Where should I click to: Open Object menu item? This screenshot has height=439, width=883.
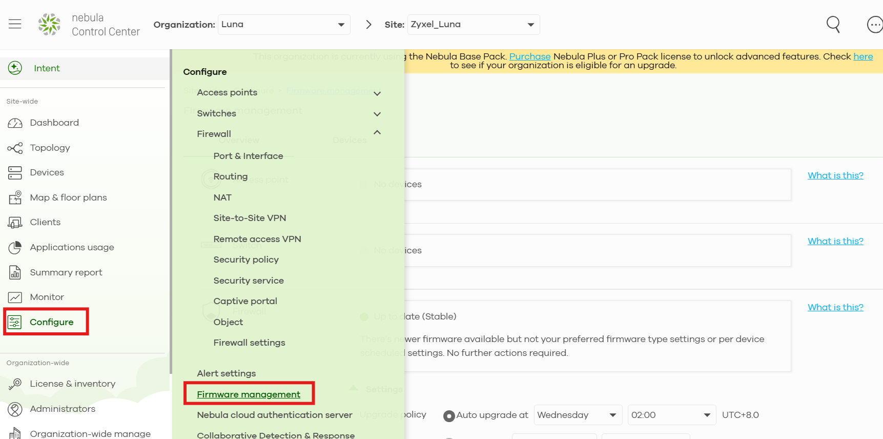coord(228,322)
